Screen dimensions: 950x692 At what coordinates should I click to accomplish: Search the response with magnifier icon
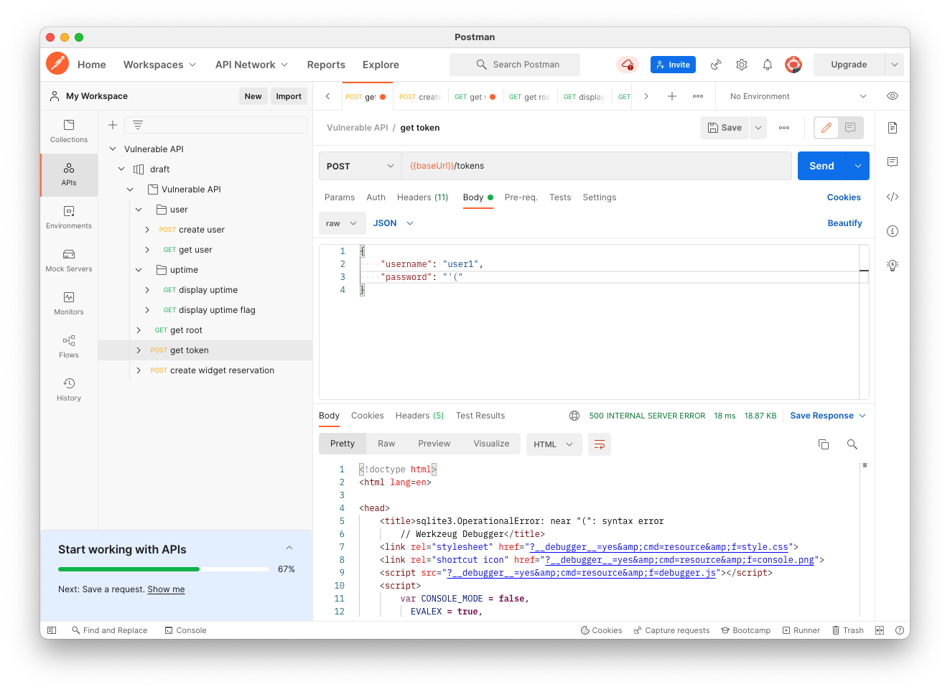[852, 444]
